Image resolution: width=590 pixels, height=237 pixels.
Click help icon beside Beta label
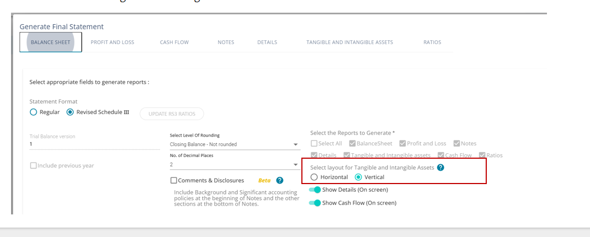pyautogui.click(x=280, y=180)
